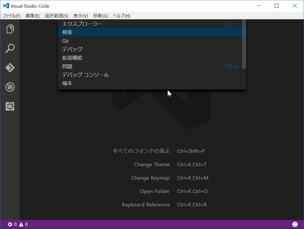Open the Git source control icon
304x229 pixels.
point(10,68)
